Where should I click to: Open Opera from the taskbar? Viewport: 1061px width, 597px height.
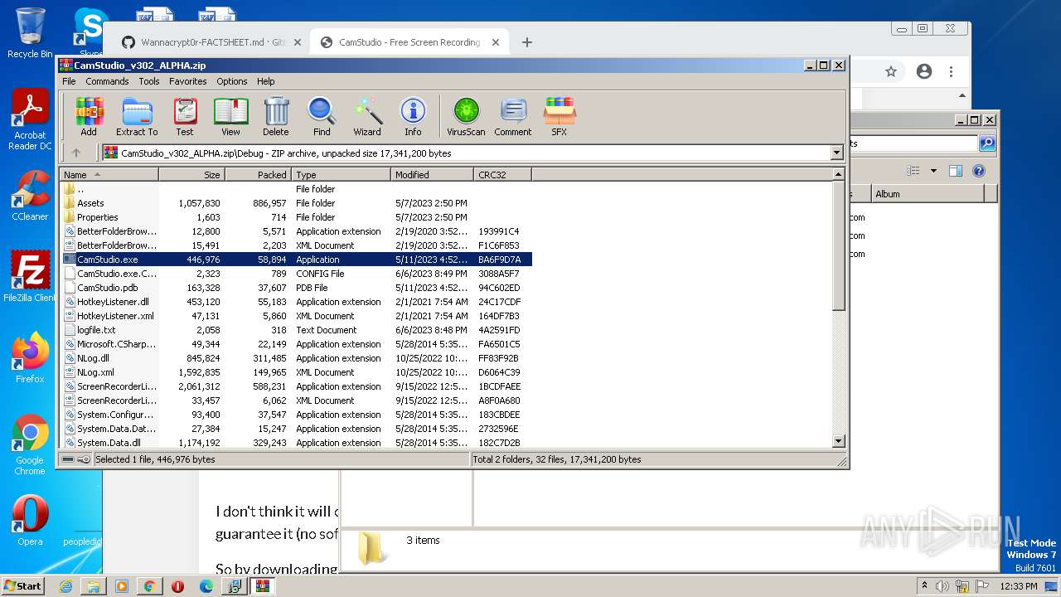(x=177, y=586)
